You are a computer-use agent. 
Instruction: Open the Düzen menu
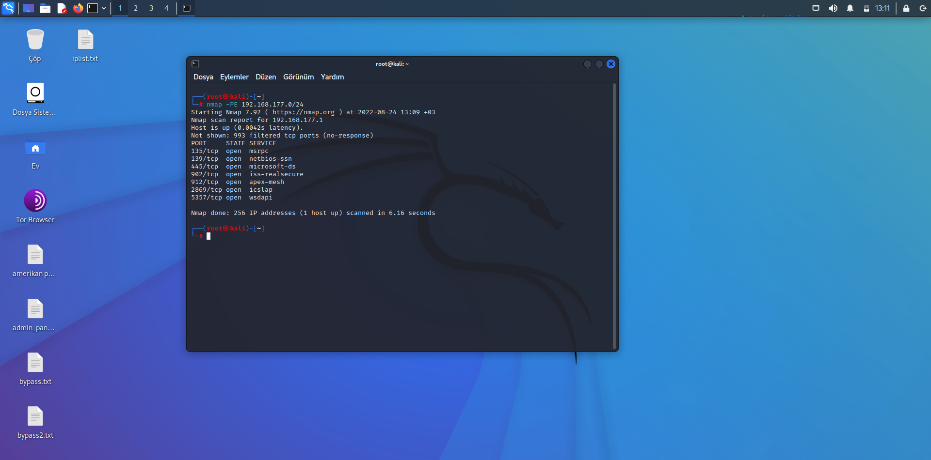266,77
